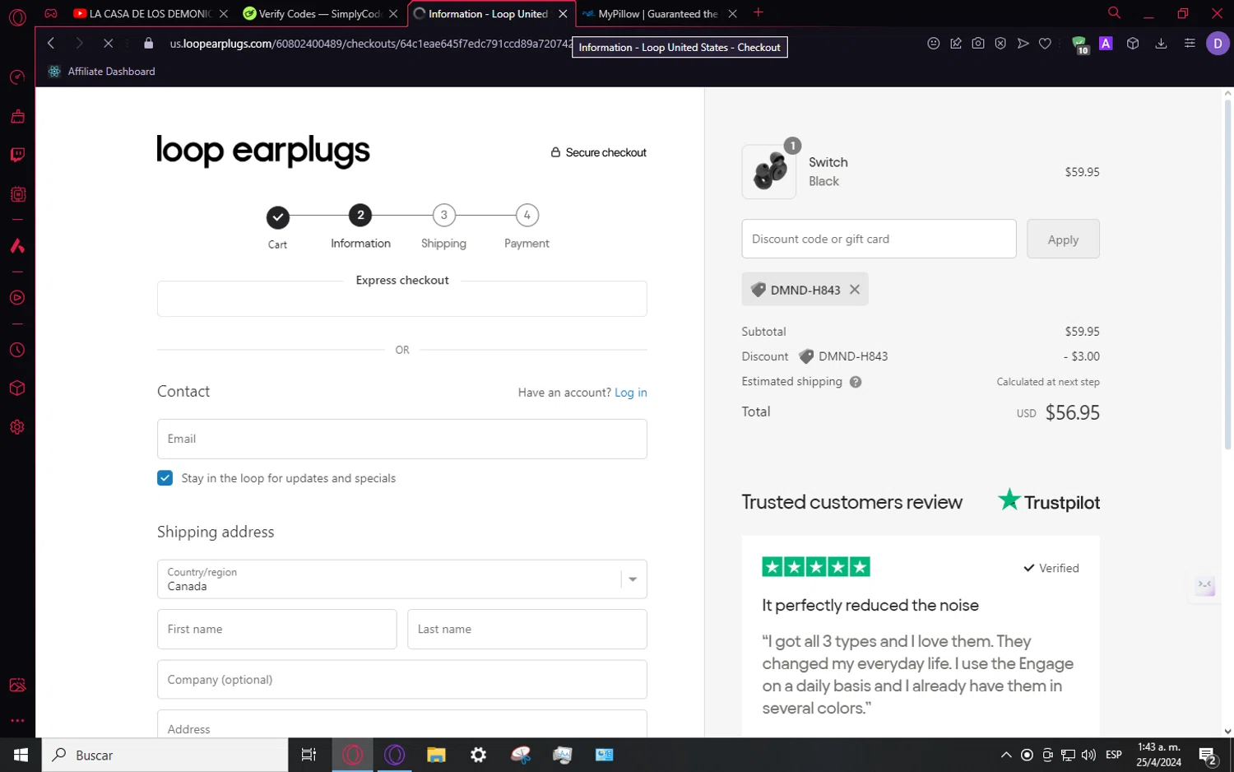
Task: Click the Discount code or gift card field
Action: [x=879, y=239]
